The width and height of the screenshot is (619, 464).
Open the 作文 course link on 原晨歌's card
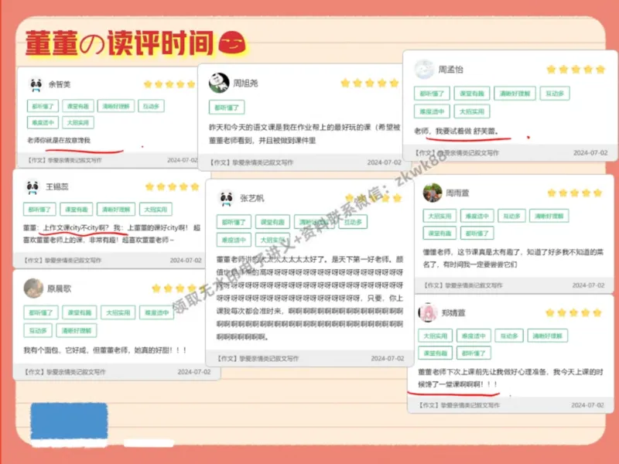(x=65, y=372)
